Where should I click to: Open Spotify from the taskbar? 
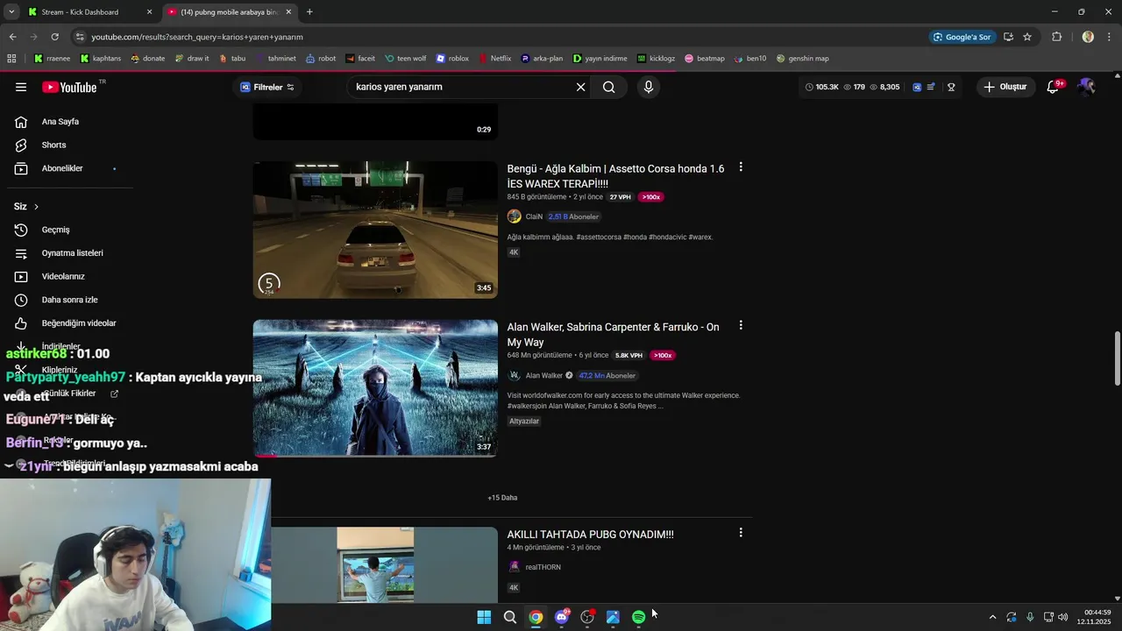click(638, 617)
